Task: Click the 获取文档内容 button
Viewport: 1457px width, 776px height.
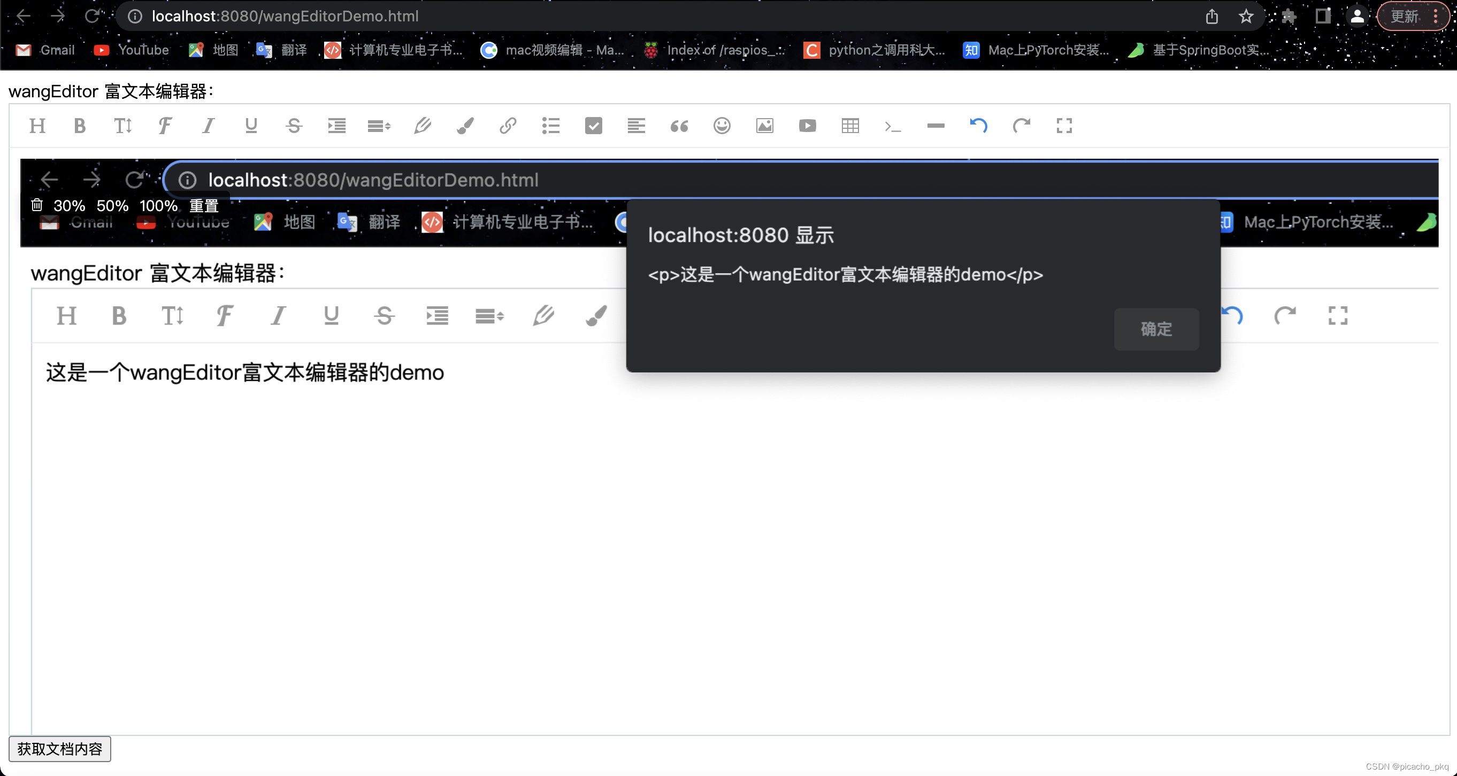Action: click(59, 749)
